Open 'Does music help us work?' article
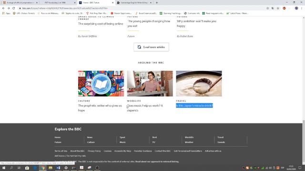Image resolution: width=305 pixels, height=171 pixels. [x=145, y=108]
